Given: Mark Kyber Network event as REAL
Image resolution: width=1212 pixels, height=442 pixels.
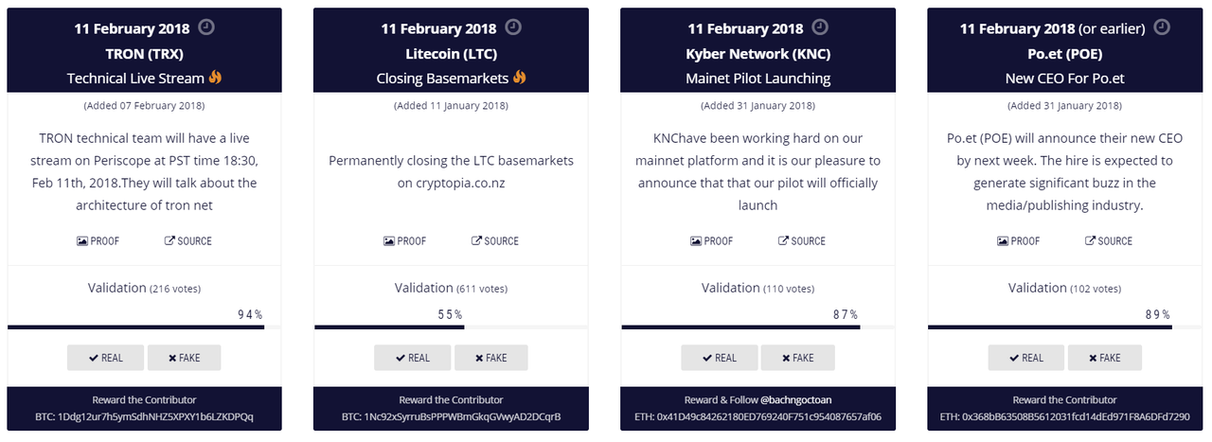Looking at the screenshot, I should pyautogui.click(x=720, y=358).
